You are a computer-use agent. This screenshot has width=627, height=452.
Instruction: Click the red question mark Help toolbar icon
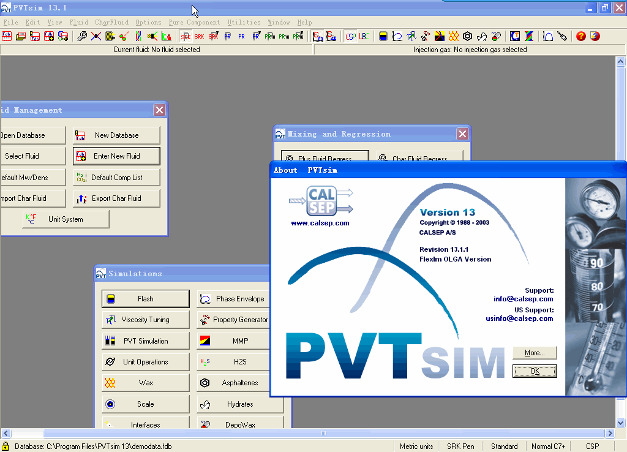pyautogui.click(x=581, y=36)
